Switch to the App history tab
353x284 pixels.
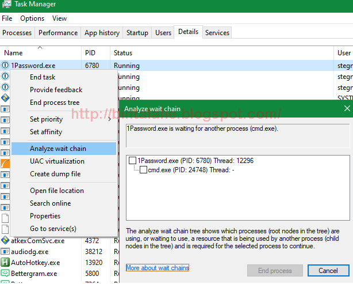click(102, 33)
